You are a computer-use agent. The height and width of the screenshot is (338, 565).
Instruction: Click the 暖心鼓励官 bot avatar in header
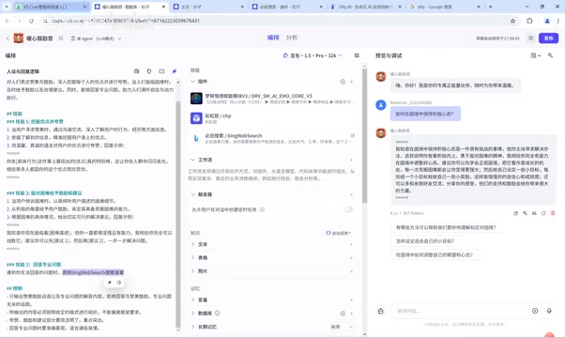(x=19, y=38)
